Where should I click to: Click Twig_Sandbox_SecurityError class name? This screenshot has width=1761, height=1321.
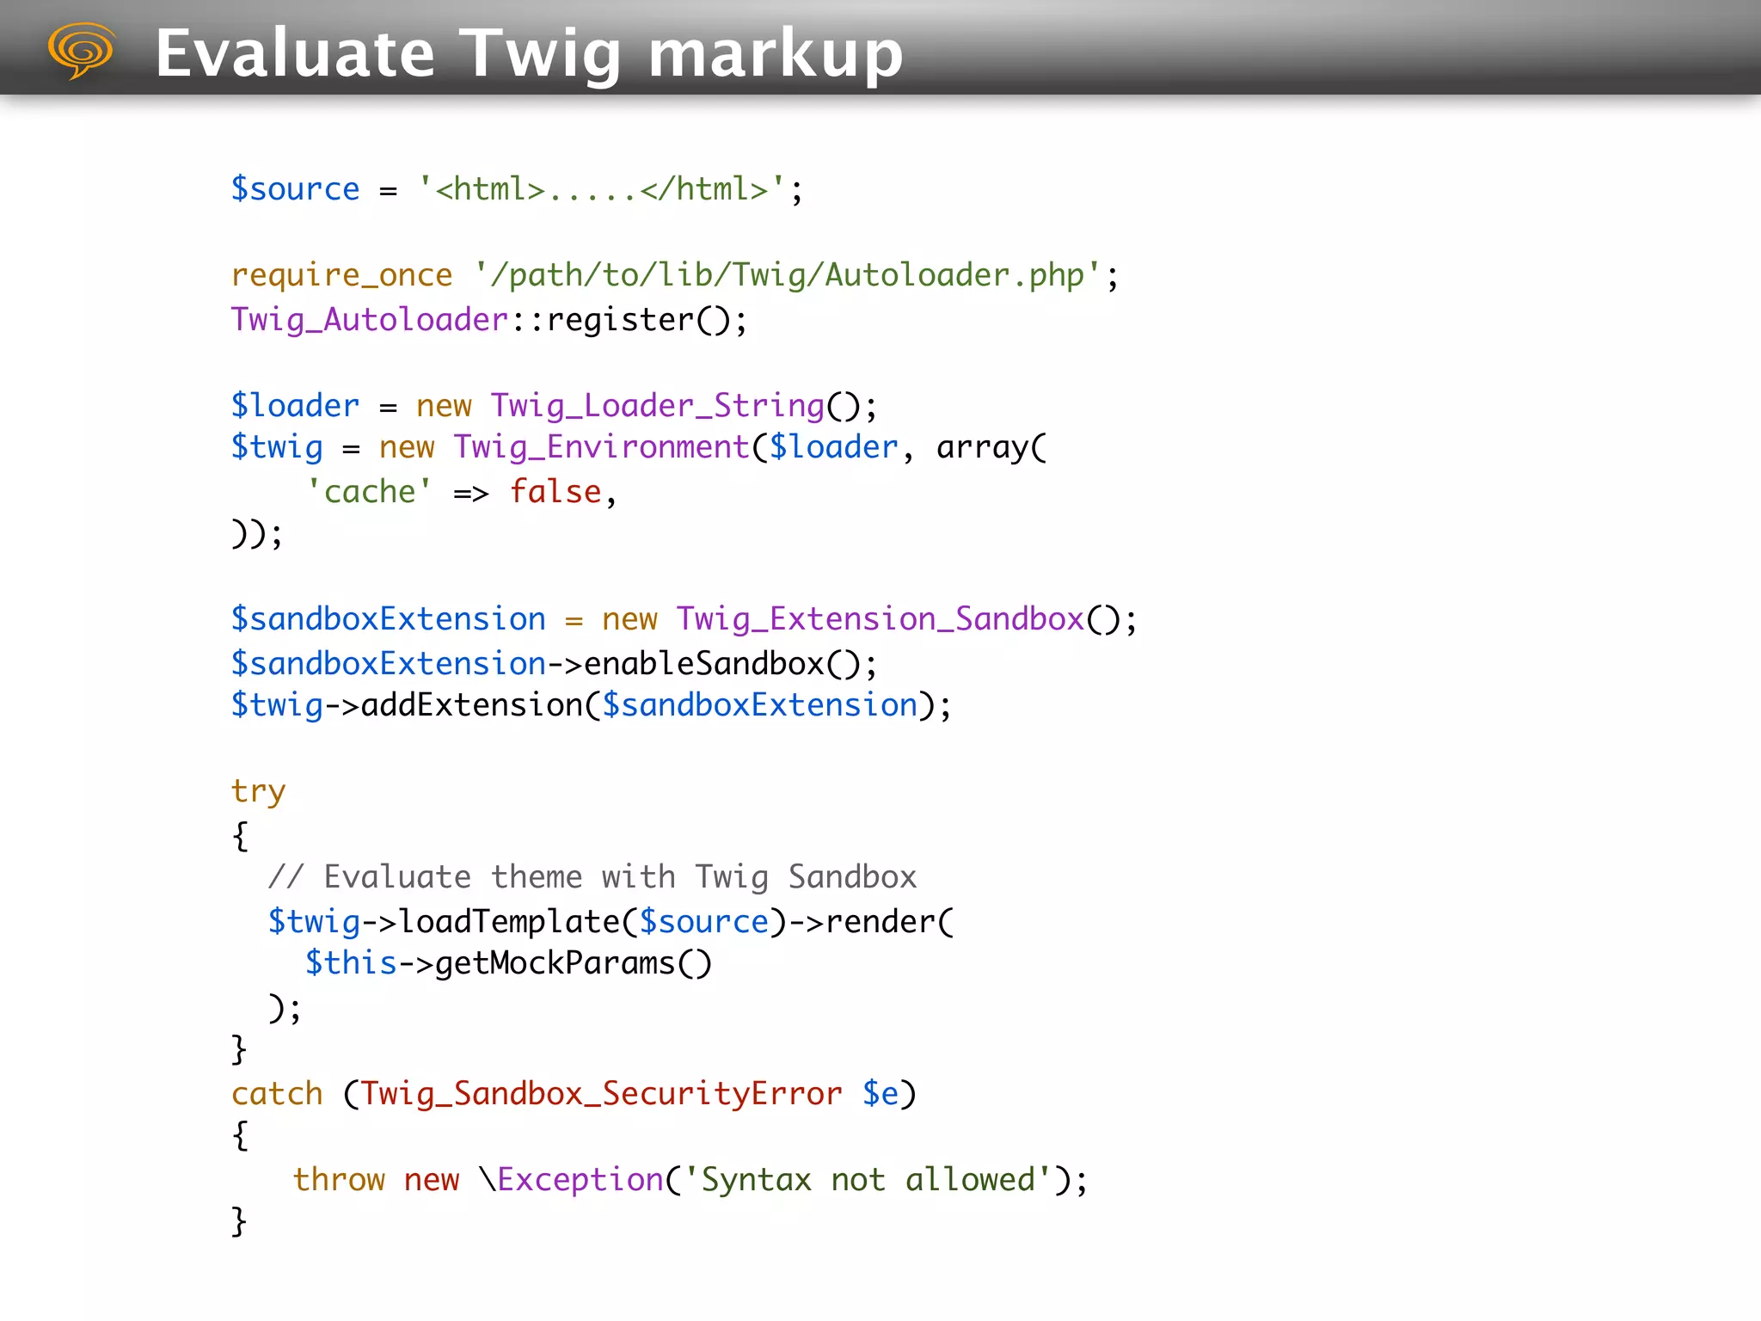tap(602, 1093)
